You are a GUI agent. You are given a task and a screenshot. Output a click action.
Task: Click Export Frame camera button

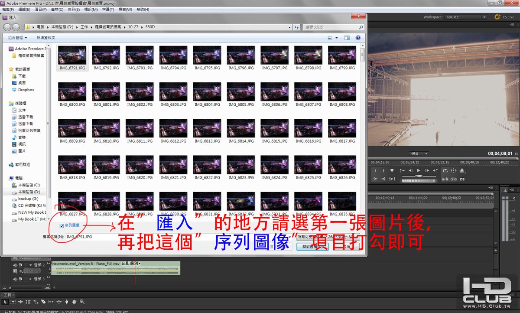tap(462, 179)
